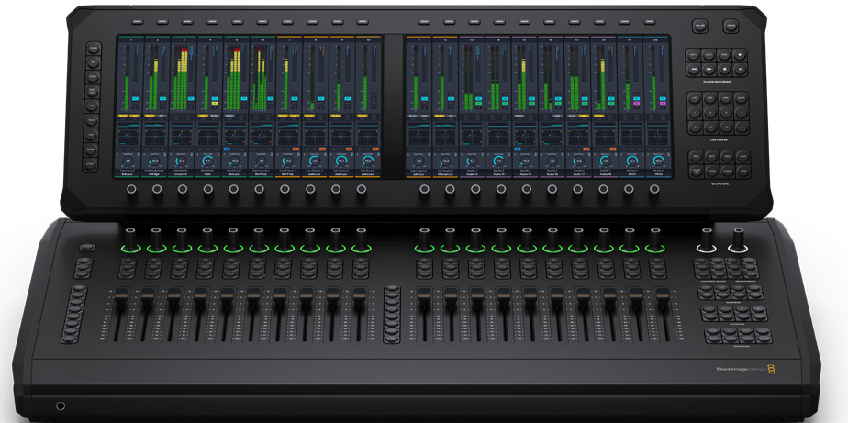
Task: Click the left ON LINE button
Action: [700, 26]
